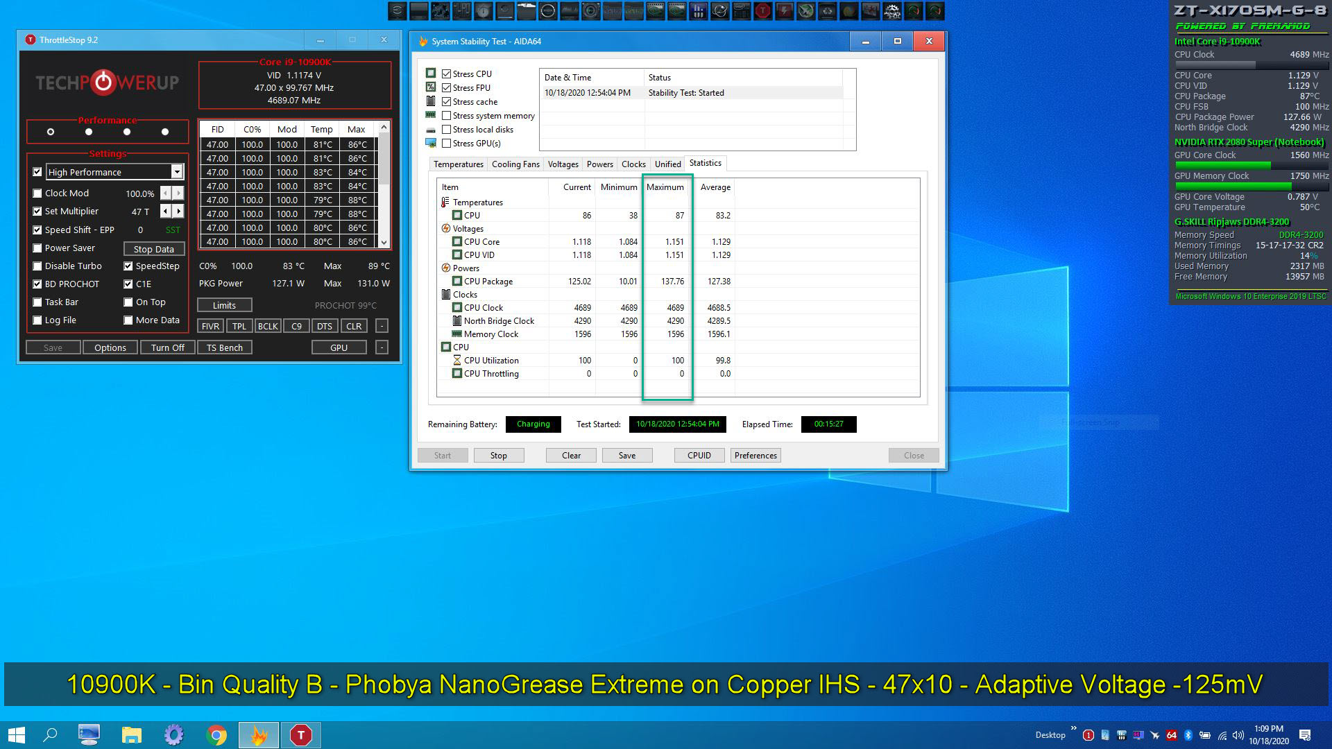
Task: Open notification center icon
Action: point(1304,735)
